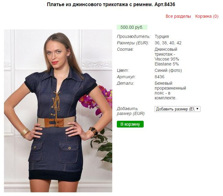This screenshot has height=196, width=223.
Task: Open the Все разделы link
Action: pos(178,16)
